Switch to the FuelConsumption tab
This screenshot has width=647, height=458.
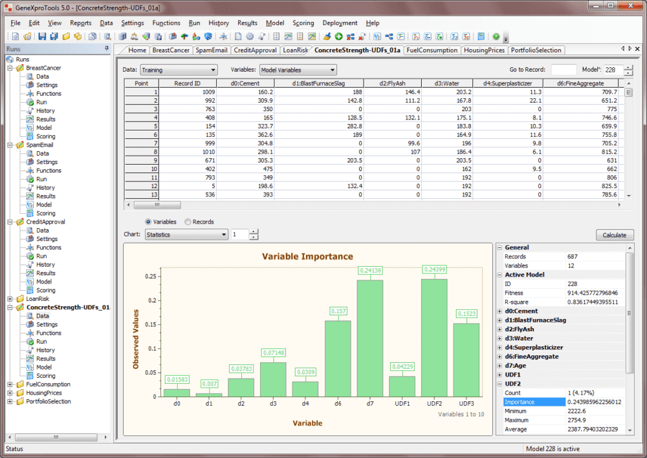click(432, 50)
